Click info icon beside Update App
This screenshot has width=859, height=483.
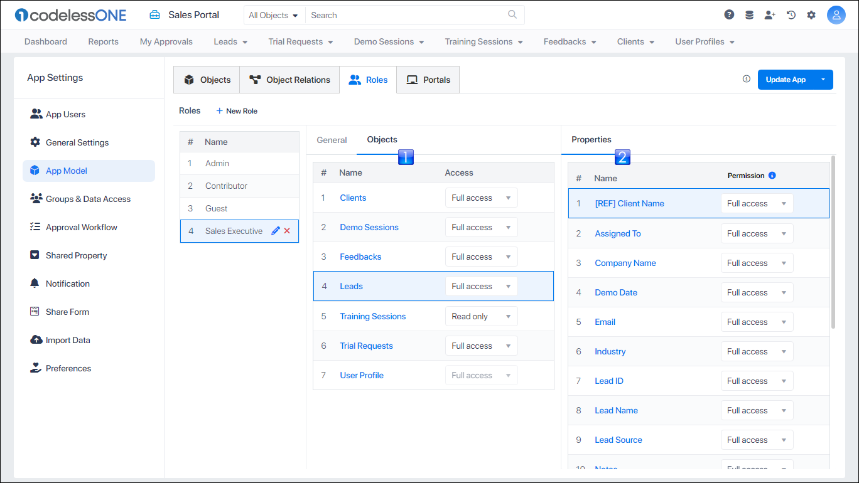tap(747, 79)
